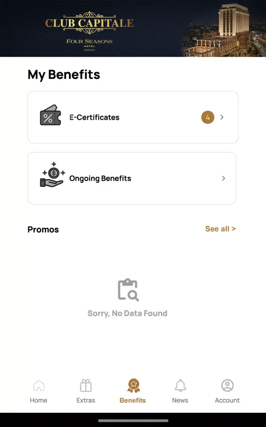Tap the Ongoing Benefits hand-coin icon

(x=53, y=175)
